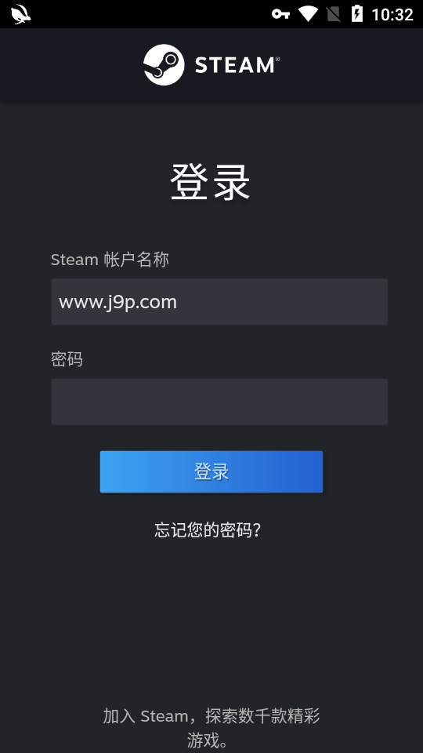Image resolution: width=423 pixels, height=753 pixels.
Task: Focus the empty 密码 password field
Action: (219, 402)
